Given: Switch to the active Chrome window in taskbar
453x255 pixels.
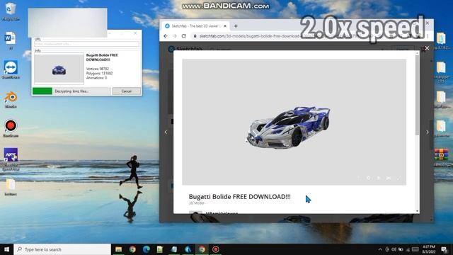Looking at the screenshot, I should [202, 249].
